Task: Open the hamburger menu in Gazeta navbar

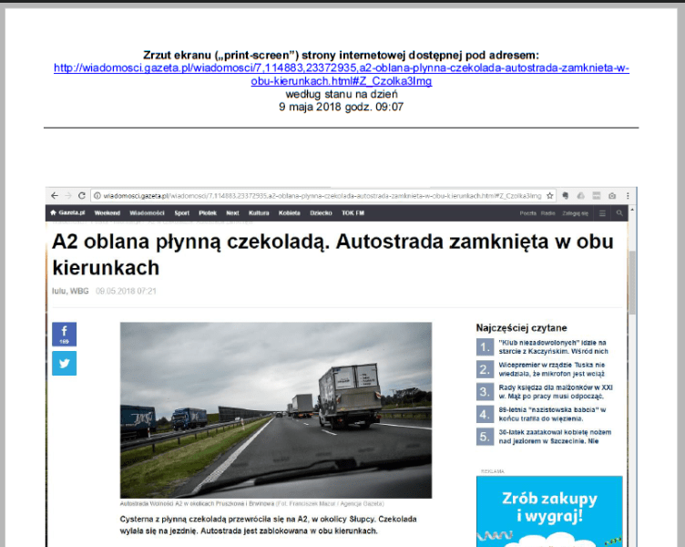Action: tap(602, 213)
